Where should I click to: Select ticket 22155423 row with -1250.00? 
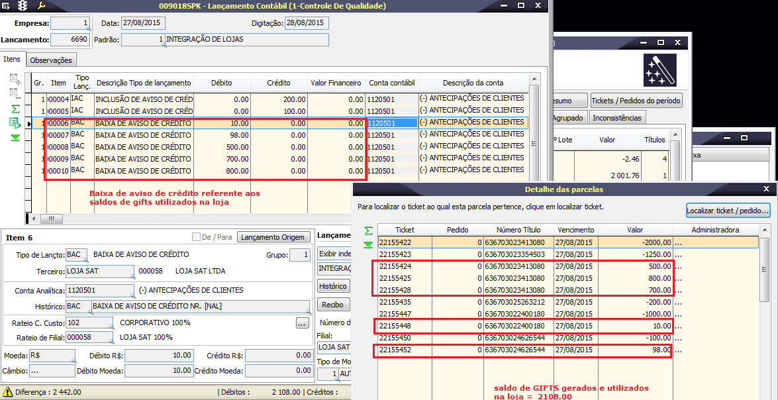point(568,254)
